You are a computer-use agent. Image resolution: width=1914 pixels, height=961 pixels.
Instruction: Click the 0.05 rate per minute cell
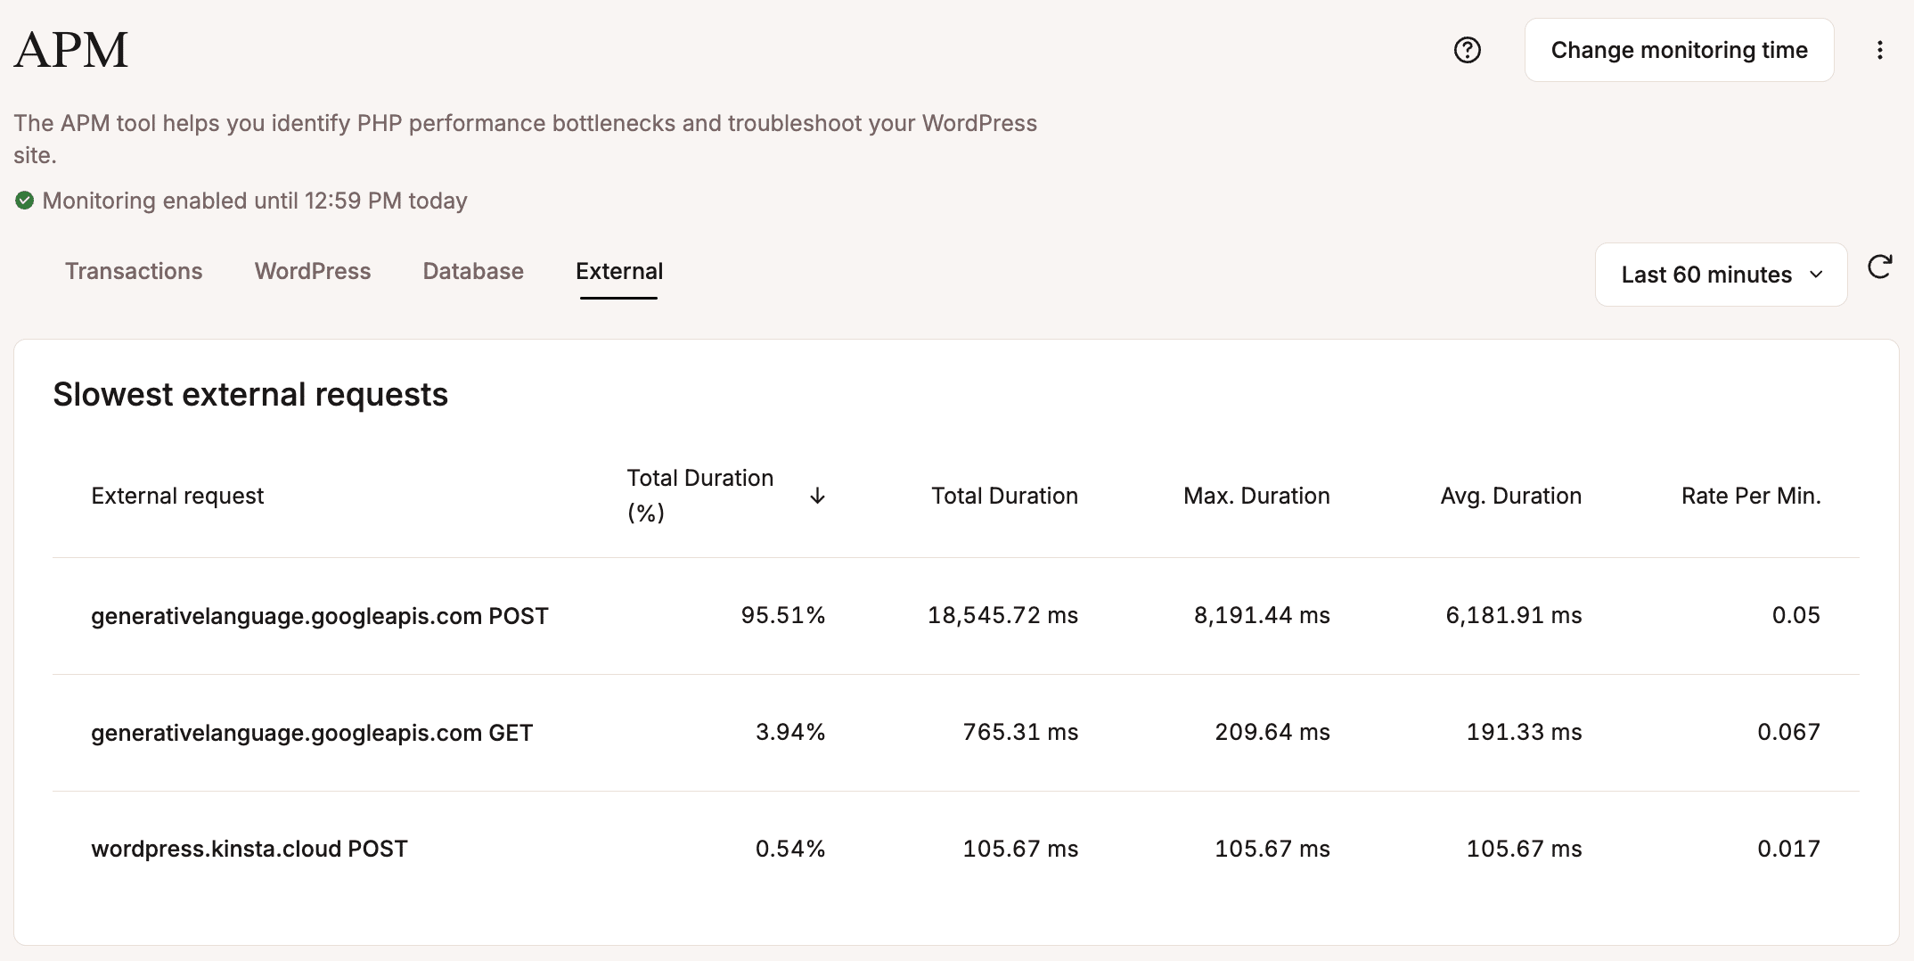[1795, 615]
